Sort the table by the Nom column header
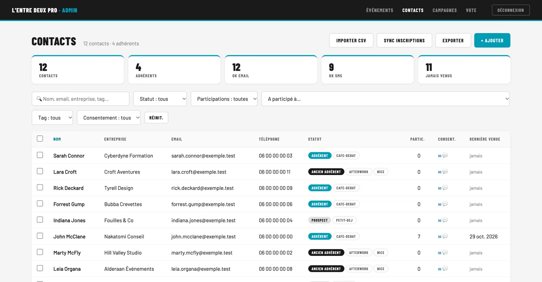Screen dimensions: 542x282 (57, 139)
